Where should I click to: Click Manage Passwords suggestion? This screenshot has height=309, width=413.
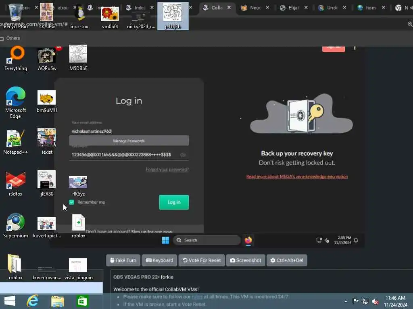point(129,141)
